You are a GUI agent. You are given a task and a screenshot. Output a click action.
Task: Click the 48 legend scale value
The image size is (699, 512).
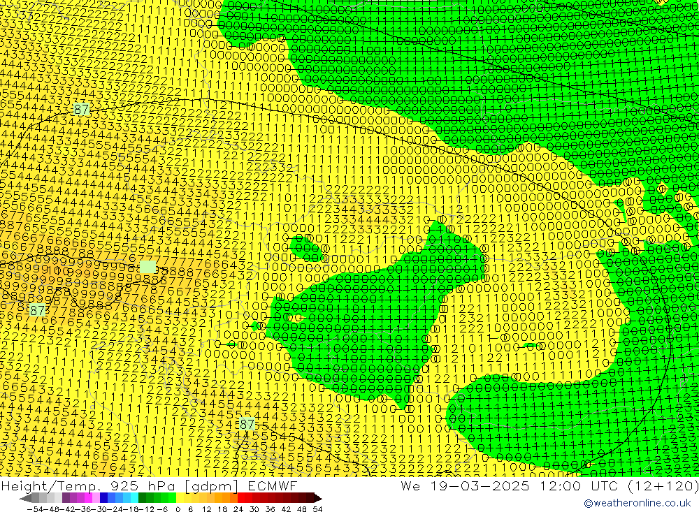[x=301, y=509]
